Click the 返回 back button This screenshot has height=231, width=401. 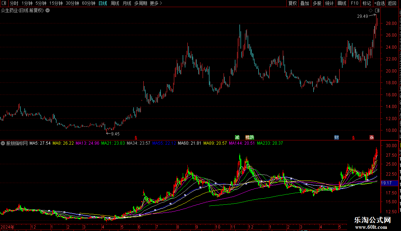click(x=392, y=3)
